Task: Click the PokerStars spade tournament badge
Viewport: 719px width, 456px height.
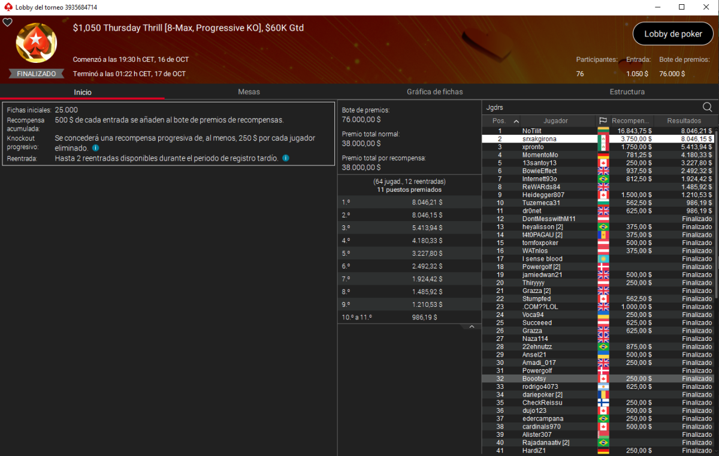Action: pos(36,44)
